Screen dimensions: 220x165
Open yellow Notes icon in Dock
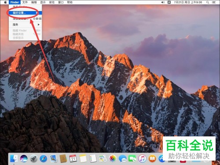pyautogui.click(x=83, y=158)
